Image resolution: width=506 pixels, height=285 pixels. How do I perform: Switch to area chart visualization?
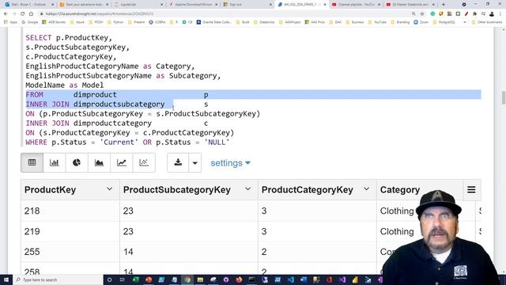[x=99, y=162]
